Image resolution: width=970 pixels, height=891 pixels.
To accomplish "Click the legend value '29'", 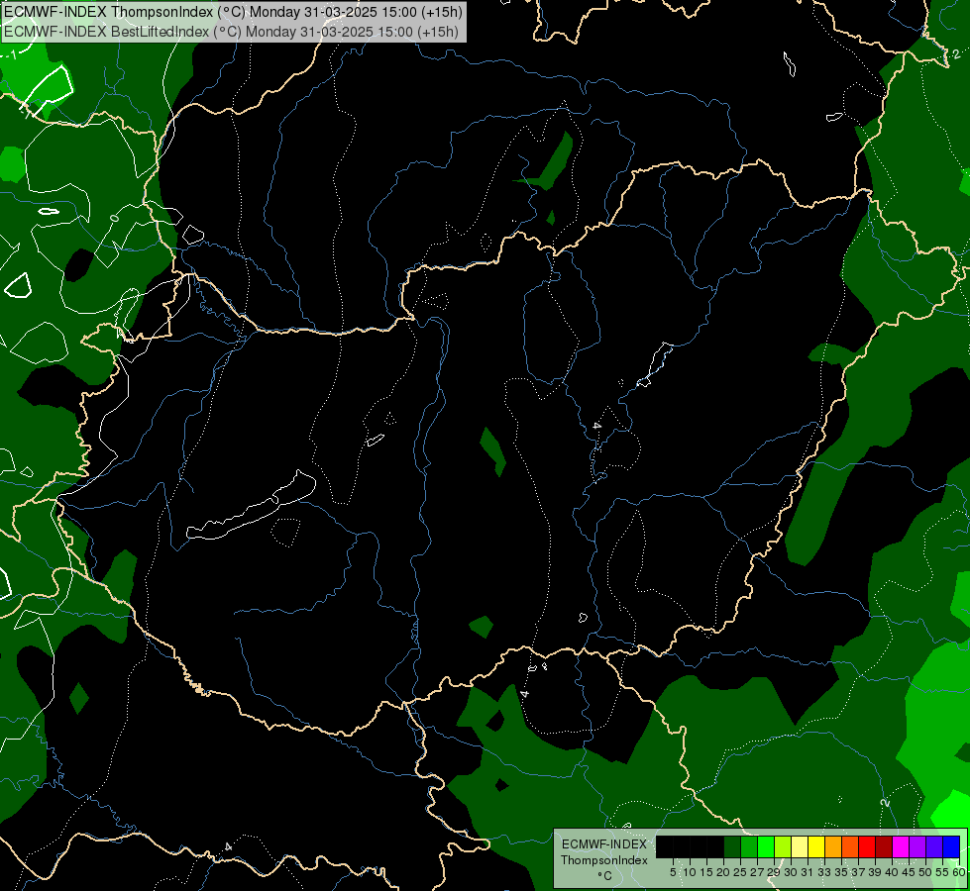I will (x=774, y=872).
